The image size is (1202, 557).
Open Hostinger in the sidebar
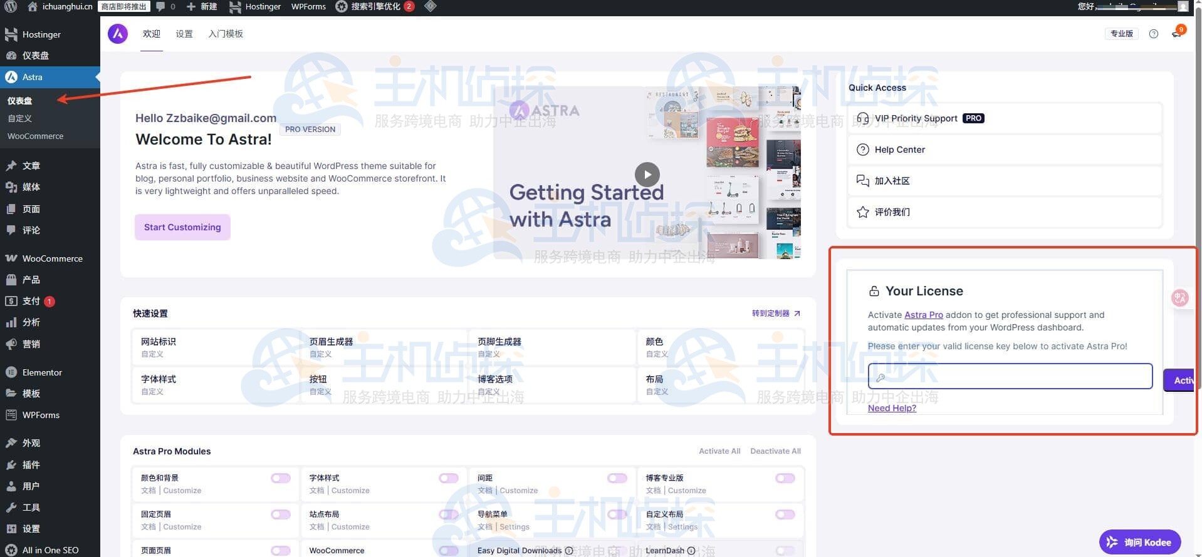[50, 34]
